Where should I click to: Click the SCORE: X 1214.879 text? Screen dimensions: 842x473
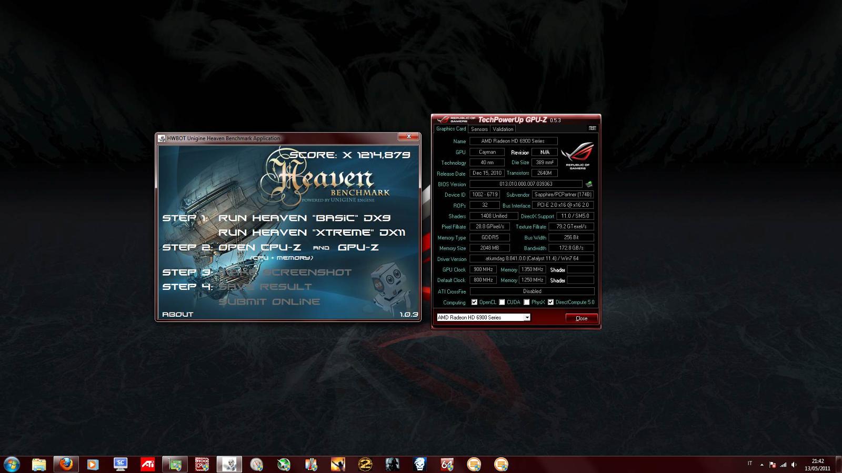(349, 155)
